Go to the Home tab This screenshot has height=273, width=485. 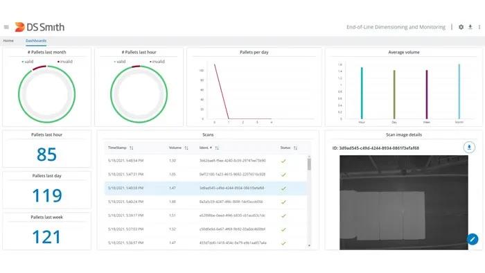8,41
